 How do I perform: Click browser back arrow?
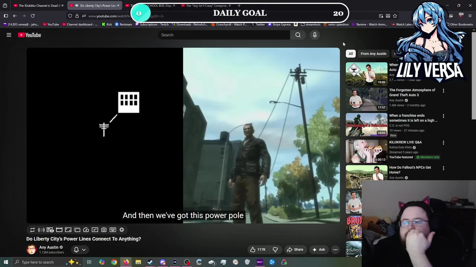(x=15, y=16)
